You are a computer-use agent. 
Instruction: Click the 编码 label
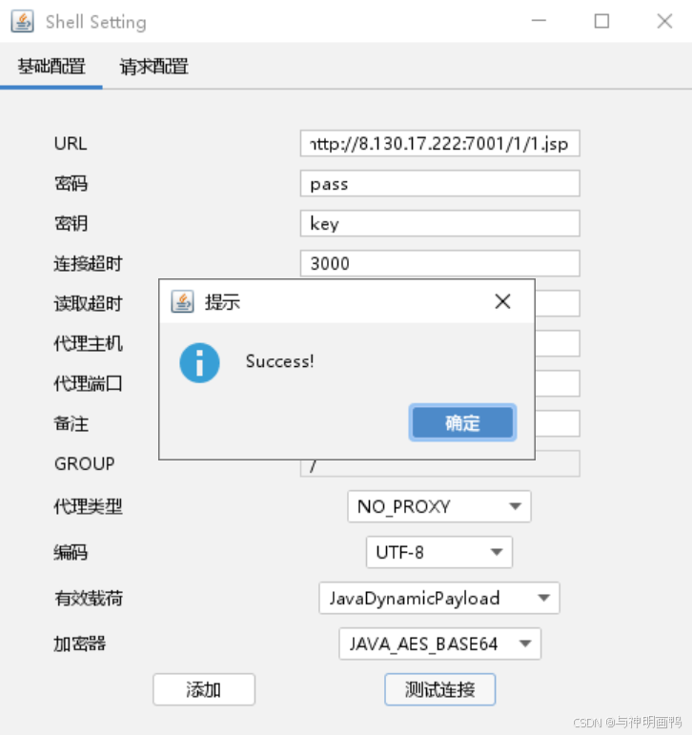tap(71, 552)
